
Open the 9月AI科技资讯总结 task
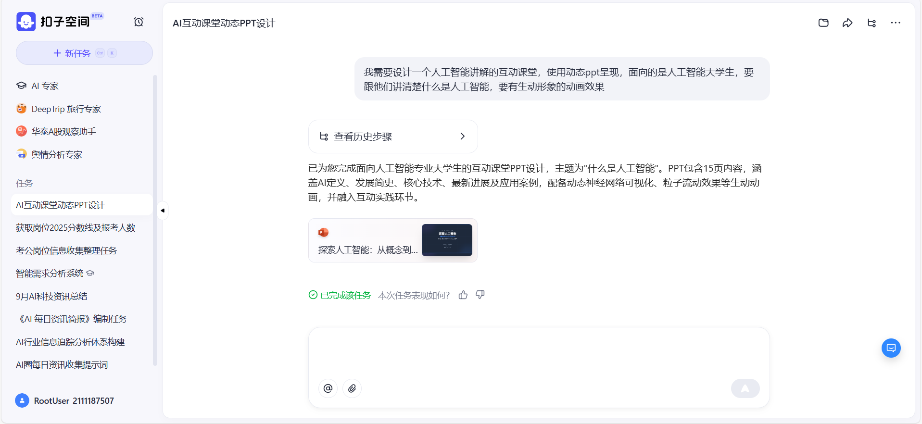[x=51, y=297]
